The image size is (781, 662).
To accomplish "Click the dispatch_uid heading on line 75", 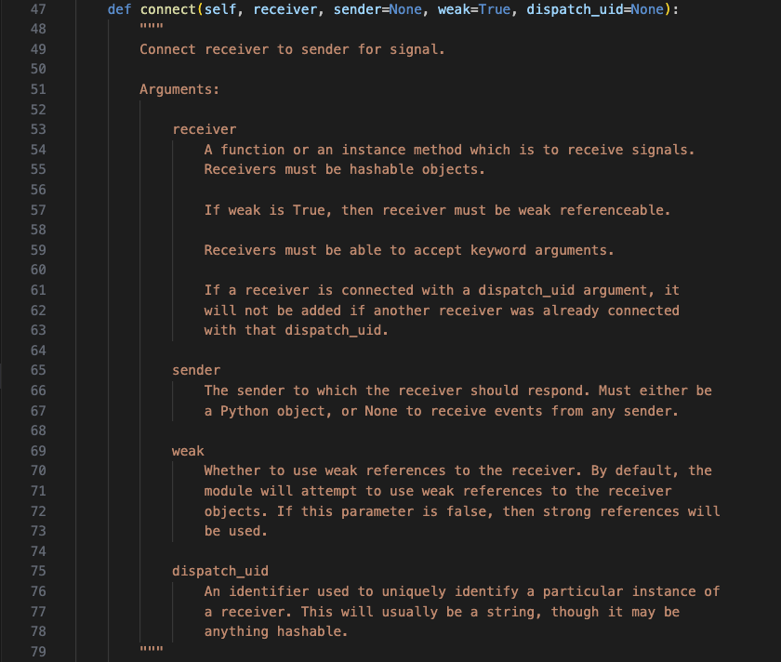I will [x=220, y=571].
